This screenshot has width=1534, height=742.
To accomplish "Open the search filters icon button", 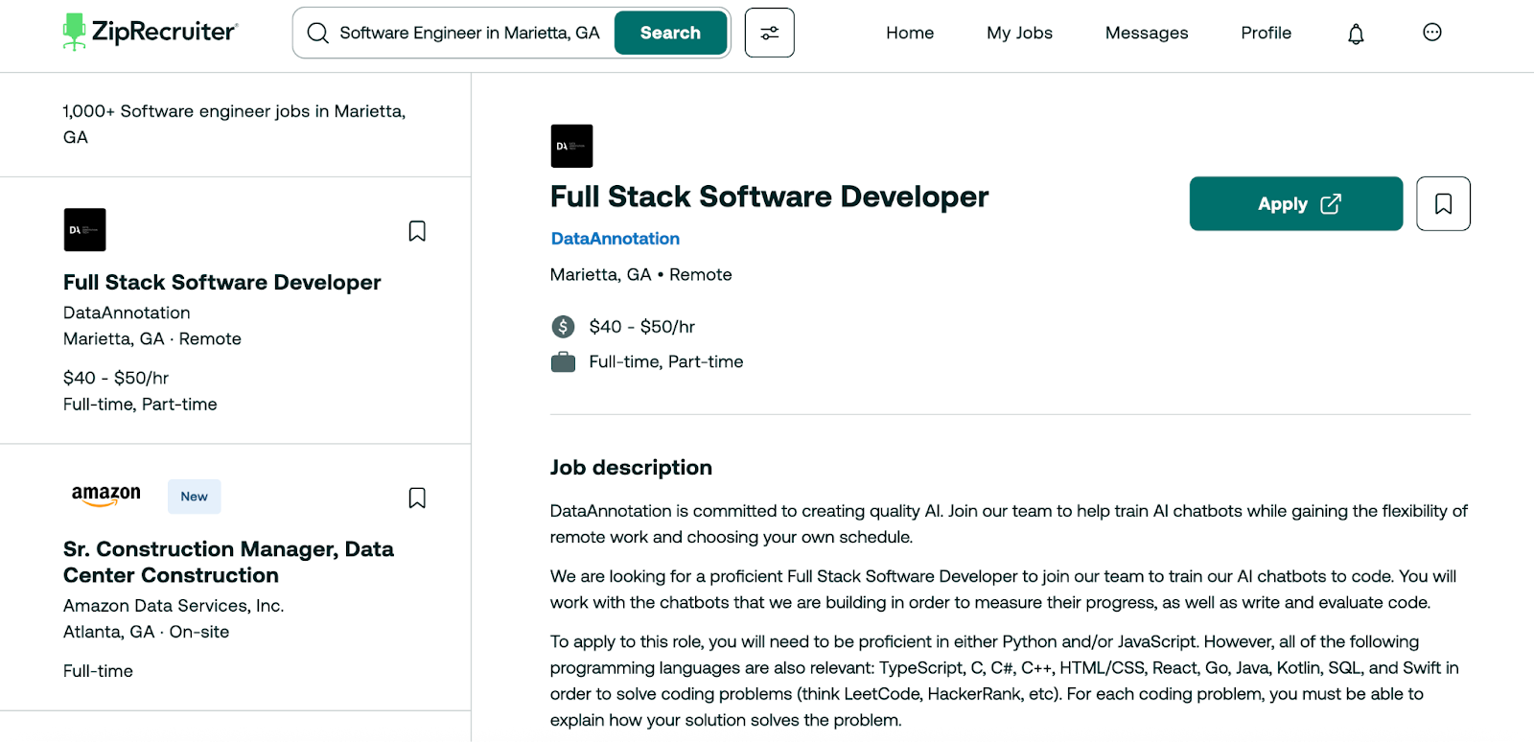I will 769,33.
